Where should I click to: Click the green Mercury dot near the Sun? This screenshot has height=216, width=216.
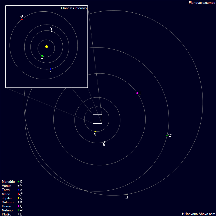click(42, 56)
